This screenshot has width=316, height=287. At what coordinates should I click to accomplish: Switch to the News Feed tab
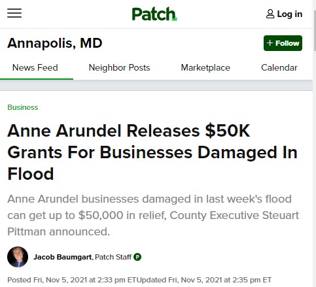pos(35,67)
